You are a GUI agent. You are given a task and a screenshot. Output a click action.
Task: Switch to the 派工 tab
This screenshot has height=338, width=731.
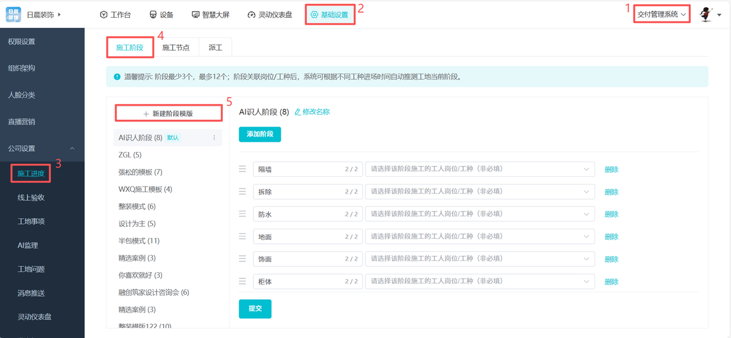pos(215,47)
